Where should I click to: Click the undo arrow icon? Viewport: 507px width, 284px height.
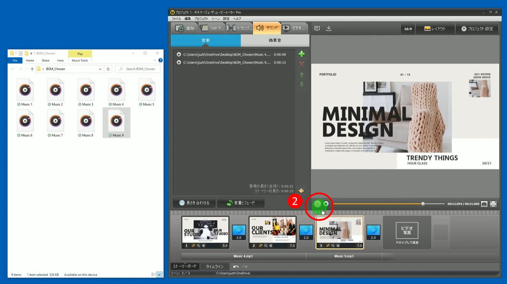236,267
